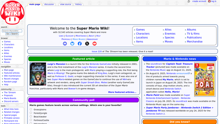The width and height of the screenshot is (220, 124).
Task: Click the Search MarioWiki input field
Action: (x=12, y=31)
